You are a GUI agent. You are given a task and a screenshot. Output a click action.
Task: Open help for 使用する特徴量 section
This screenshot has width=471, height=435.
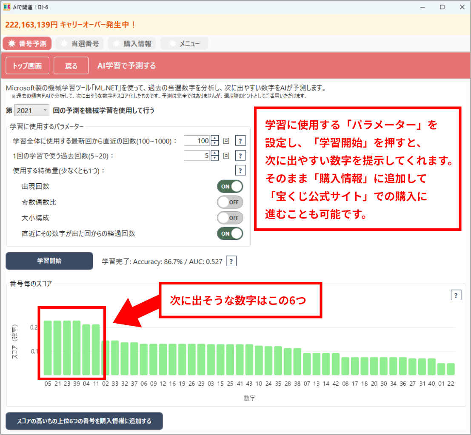click(240, 170)
